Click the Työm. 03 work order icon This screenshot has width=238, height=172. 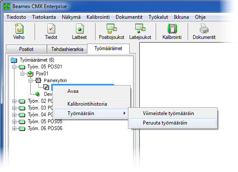click(x=22, y=108)
